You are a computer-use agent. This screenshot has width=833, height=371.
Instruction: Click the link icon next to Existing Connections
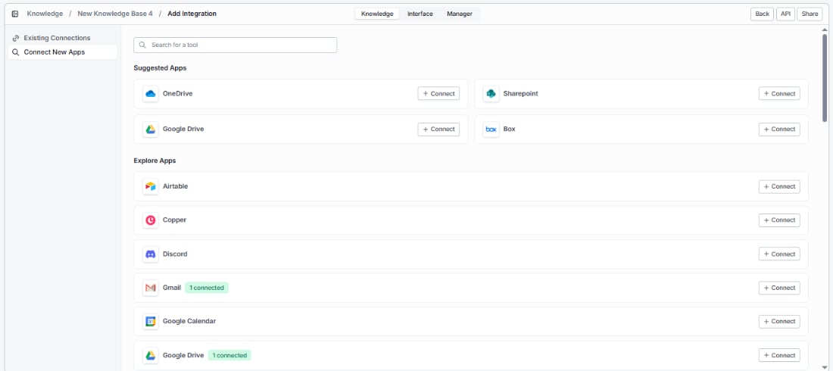tap(15, 39)
